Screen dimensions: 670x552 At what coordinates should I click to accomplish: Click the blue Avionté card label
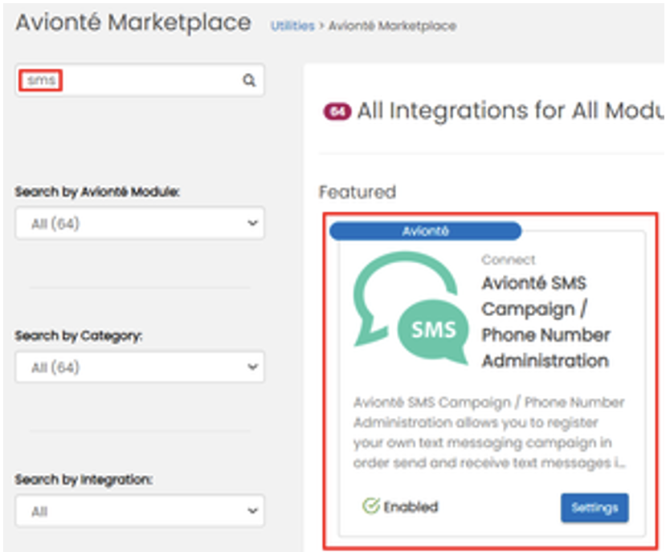[x=426, y=231]
